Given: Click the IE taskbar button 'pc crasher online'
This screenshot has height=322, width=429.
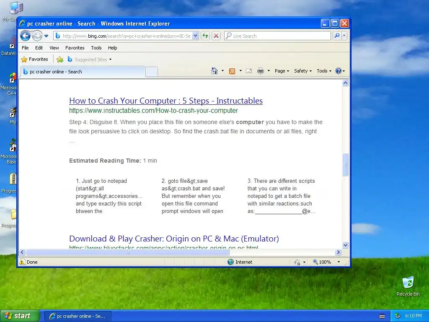Looking at the screenshot, I should click(78, 316).
